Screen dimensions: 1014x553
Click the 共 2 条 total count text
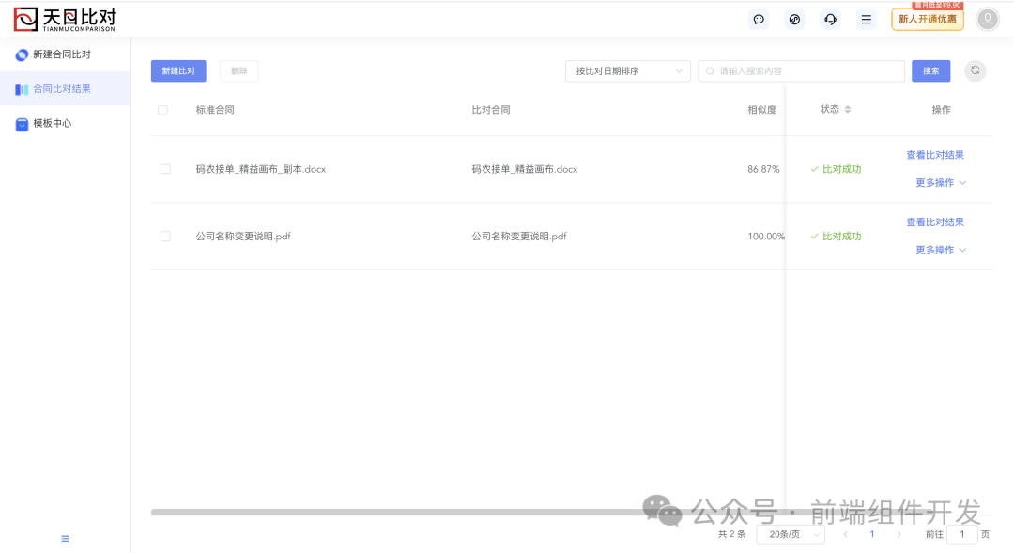coord(731,534)
